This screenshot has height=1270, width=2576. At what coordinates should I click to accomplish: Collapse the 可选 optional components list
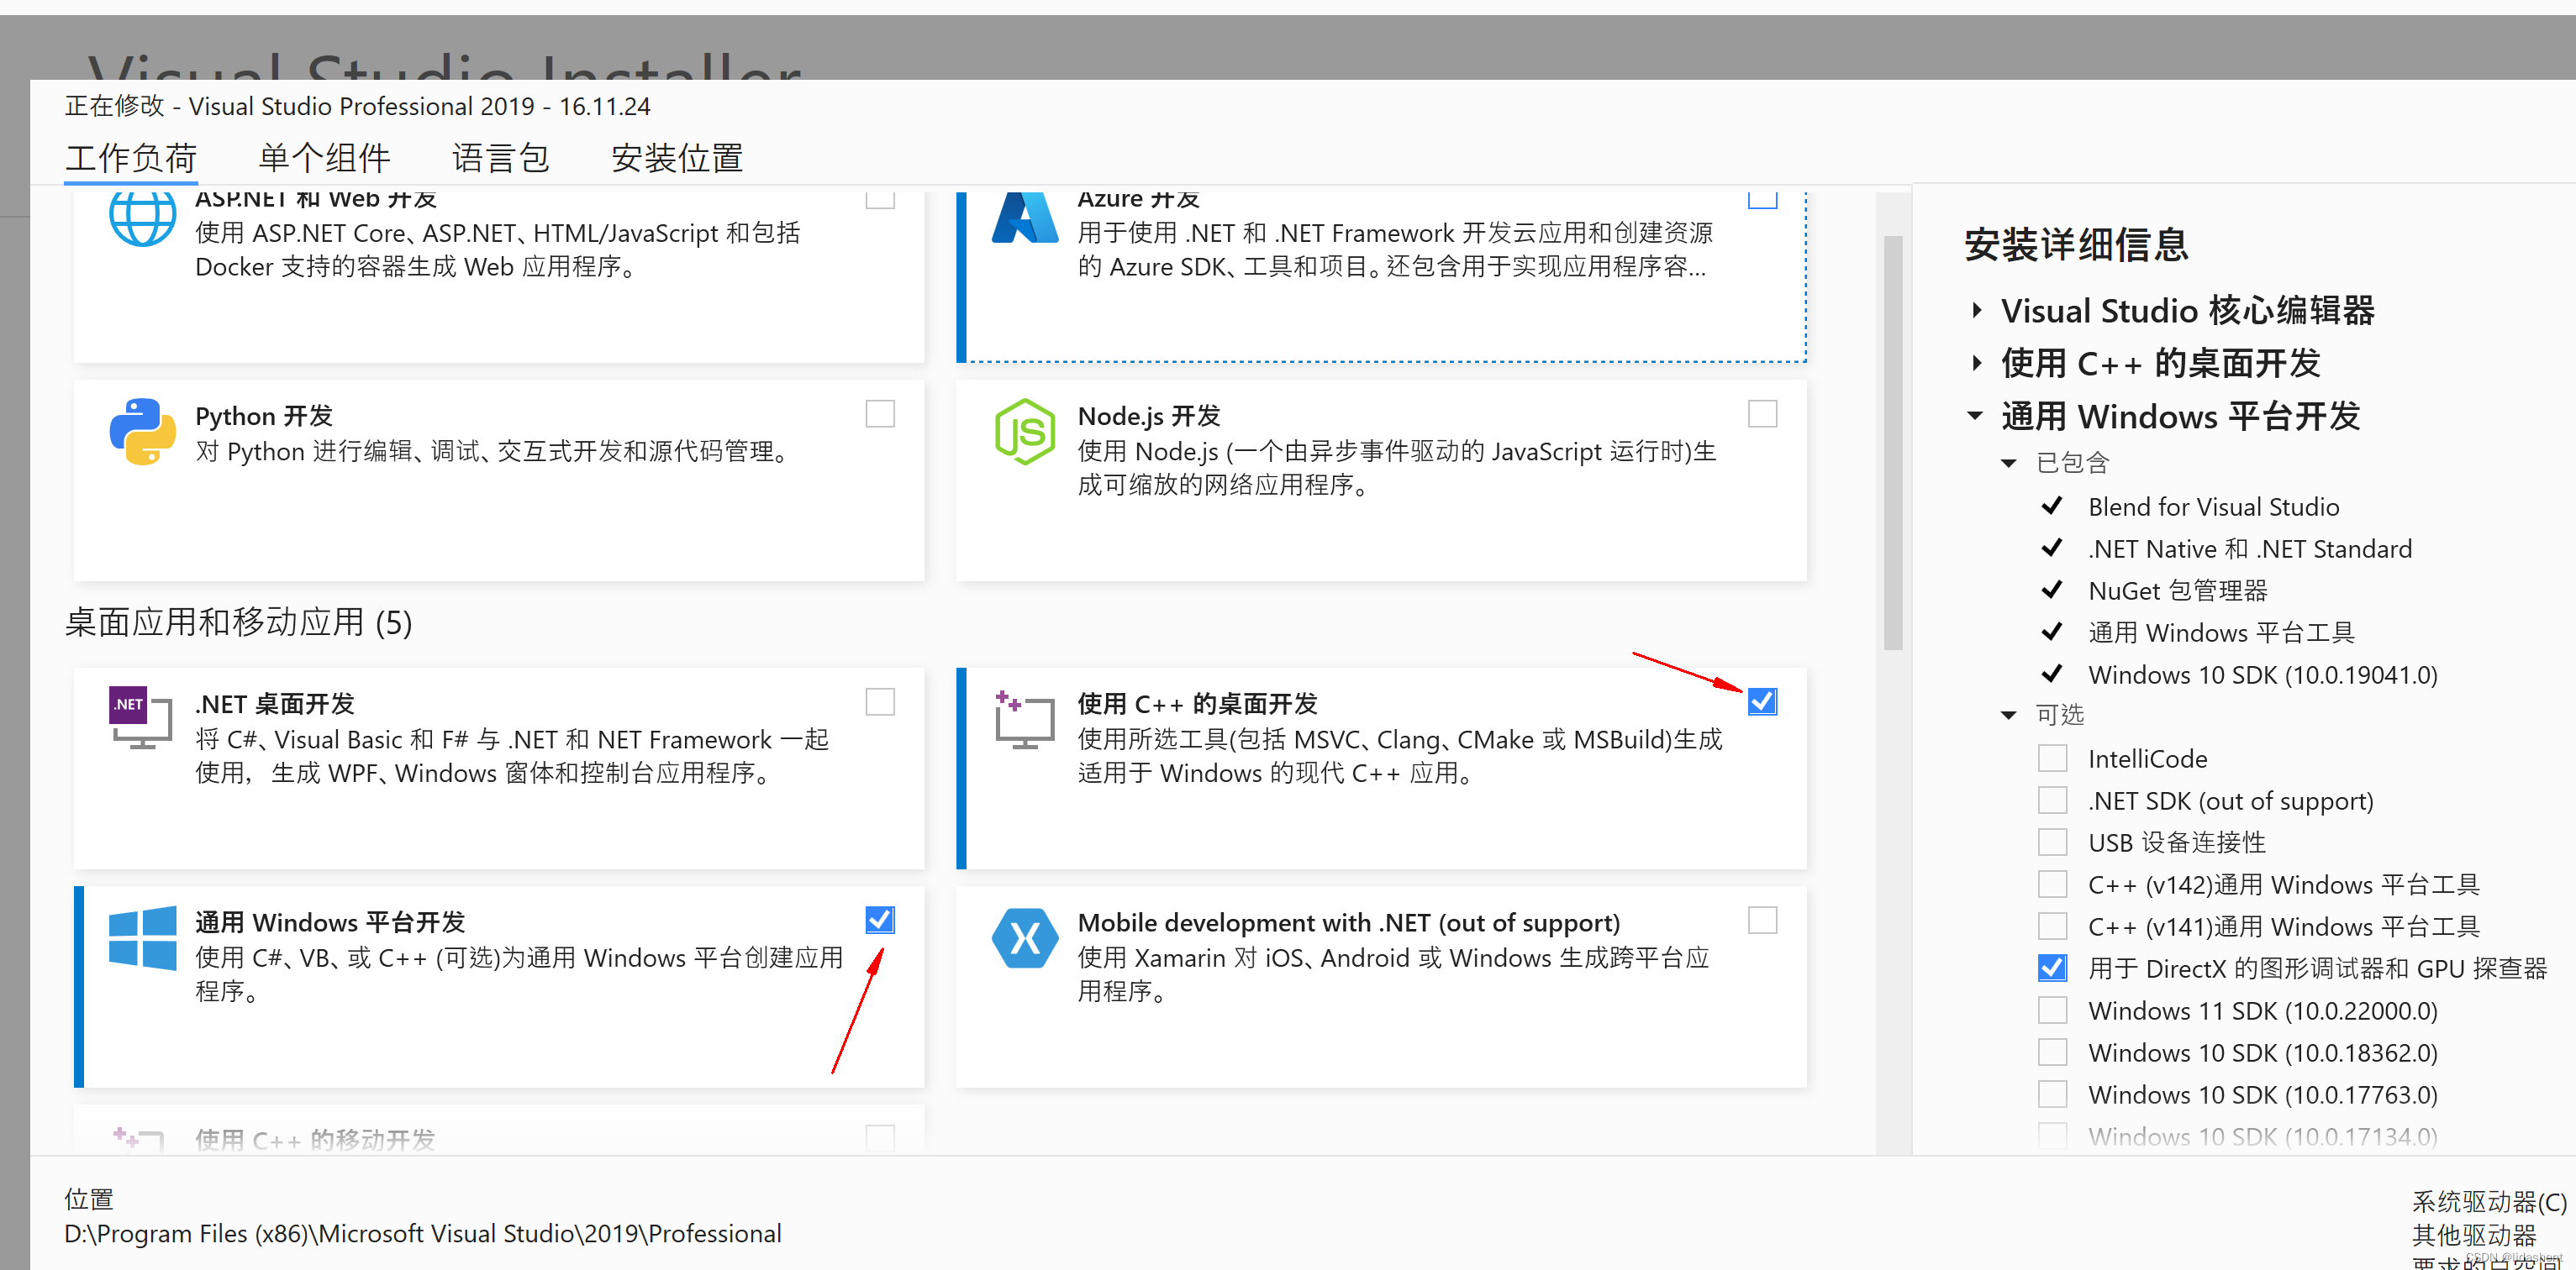point(2008,715)
